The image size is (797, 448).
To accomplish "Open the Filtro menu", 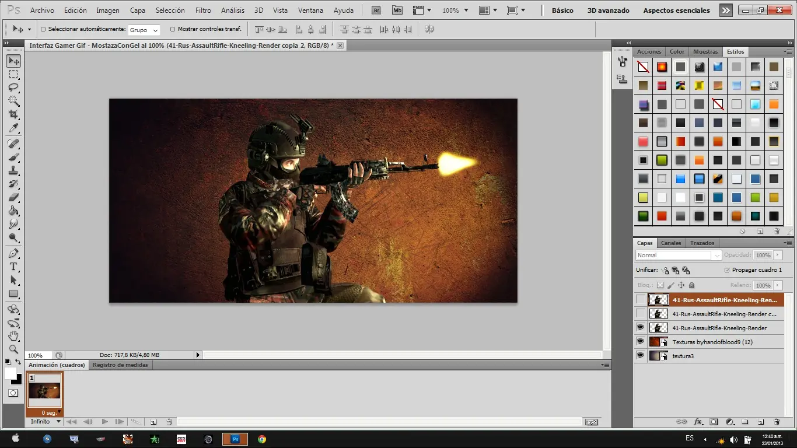I will [203, 10].
